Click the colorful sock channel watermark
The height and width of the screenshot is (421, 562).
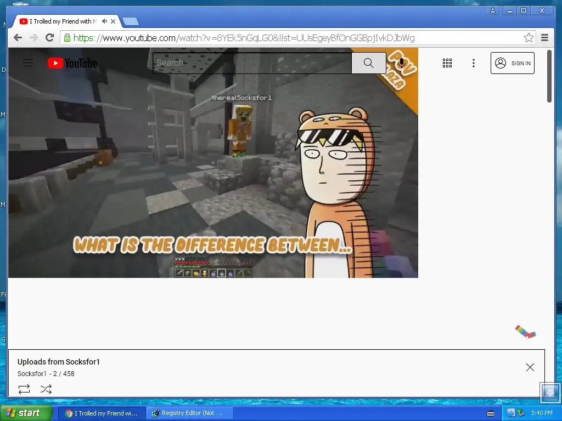click(x=525, y=332)
